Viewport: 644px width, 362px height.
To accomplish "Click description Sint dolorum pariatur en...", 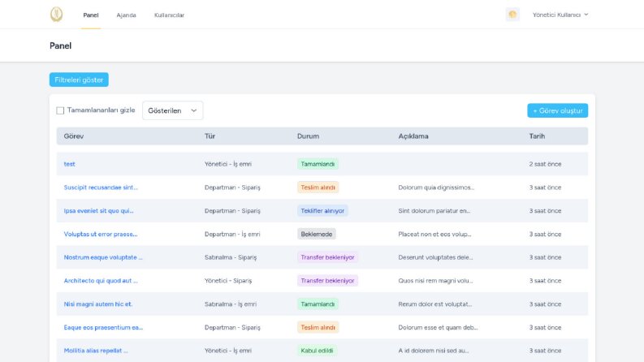I will [x=434, y=210].
